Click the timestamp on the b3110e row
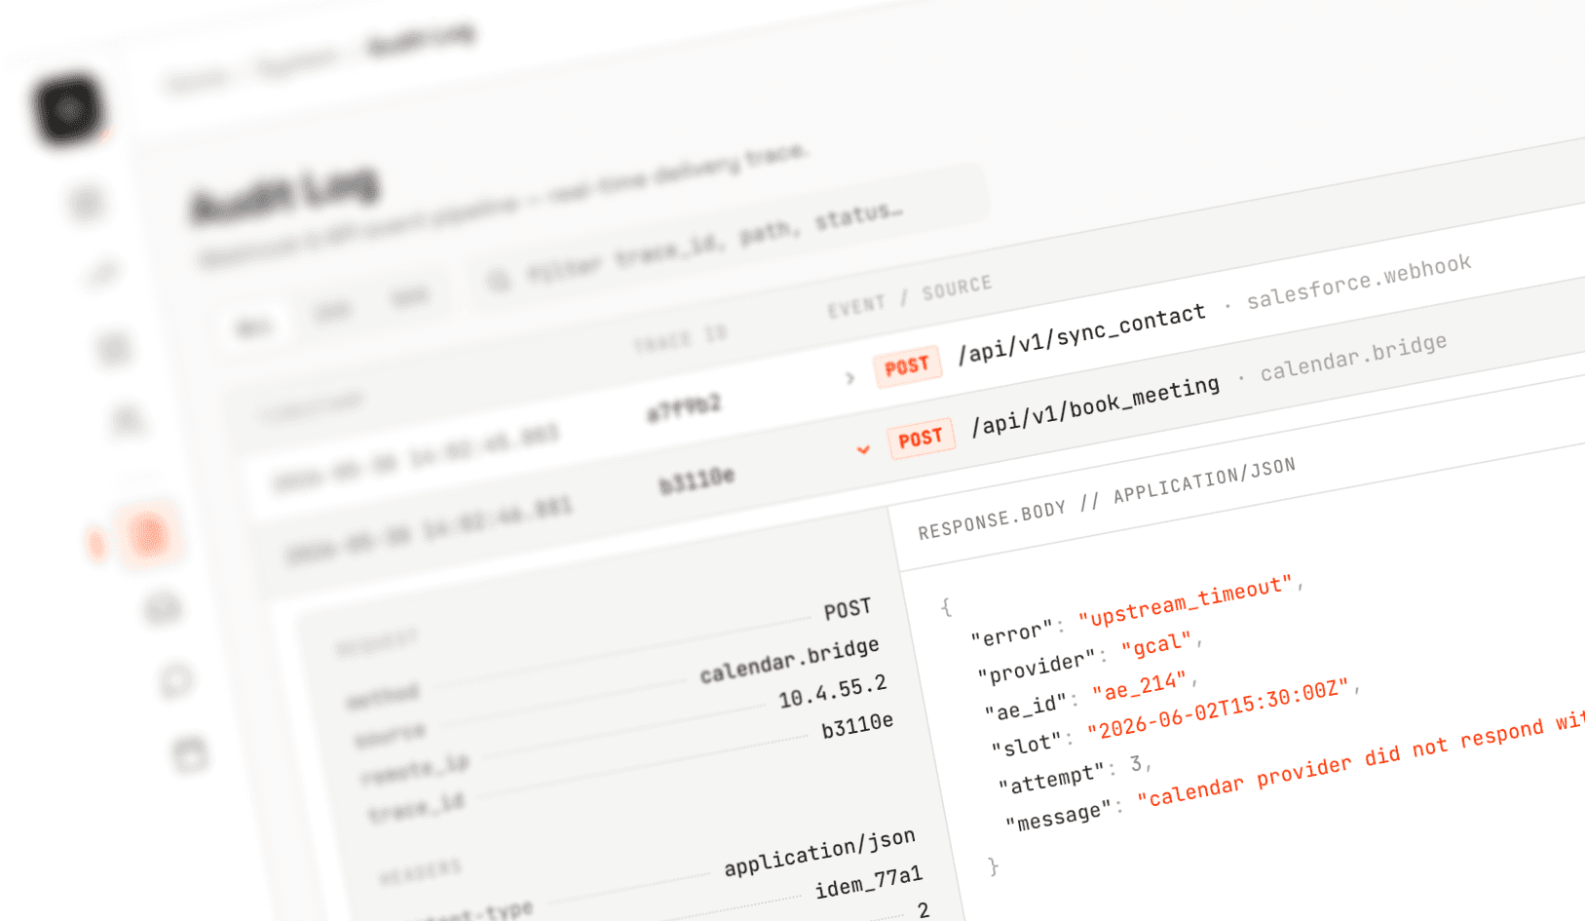Screen dimensions: 1585x921 click(428, 531)
